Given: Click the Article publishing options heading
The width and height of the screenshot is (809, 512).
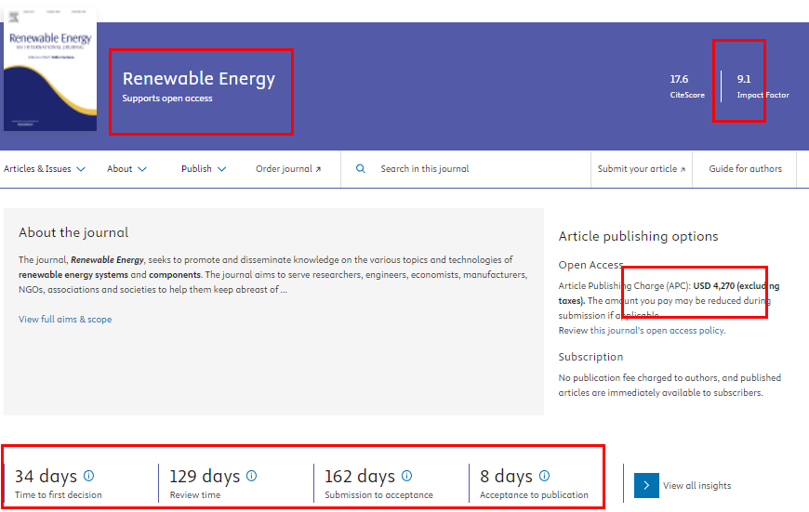Looking at the screenshot, I should tap(638, 236).
